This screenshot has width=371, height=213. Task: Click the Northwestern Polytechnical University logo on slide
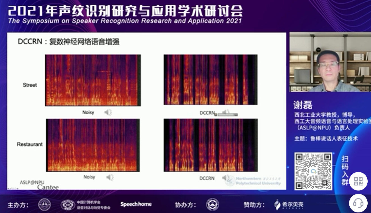(253, 181)
